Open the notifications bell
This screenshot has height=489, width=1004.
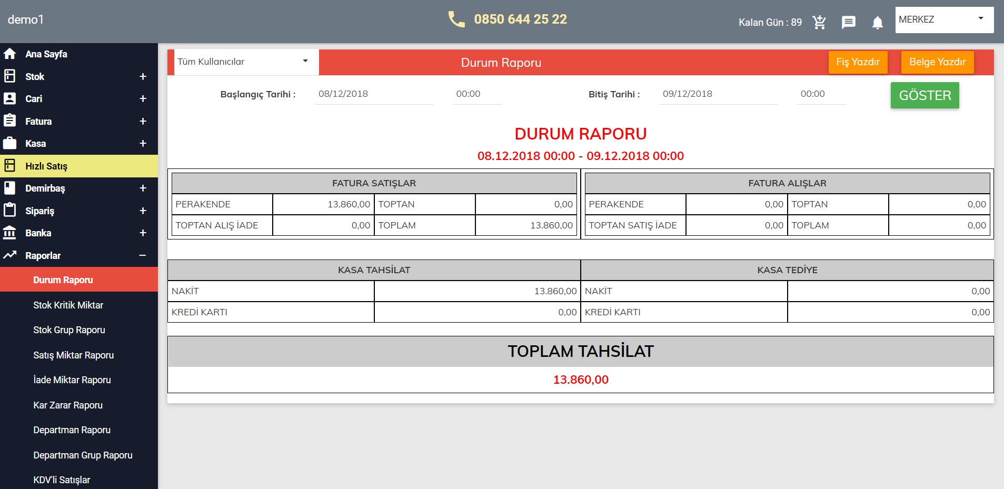pyautogui.click(x=877, y=23)
